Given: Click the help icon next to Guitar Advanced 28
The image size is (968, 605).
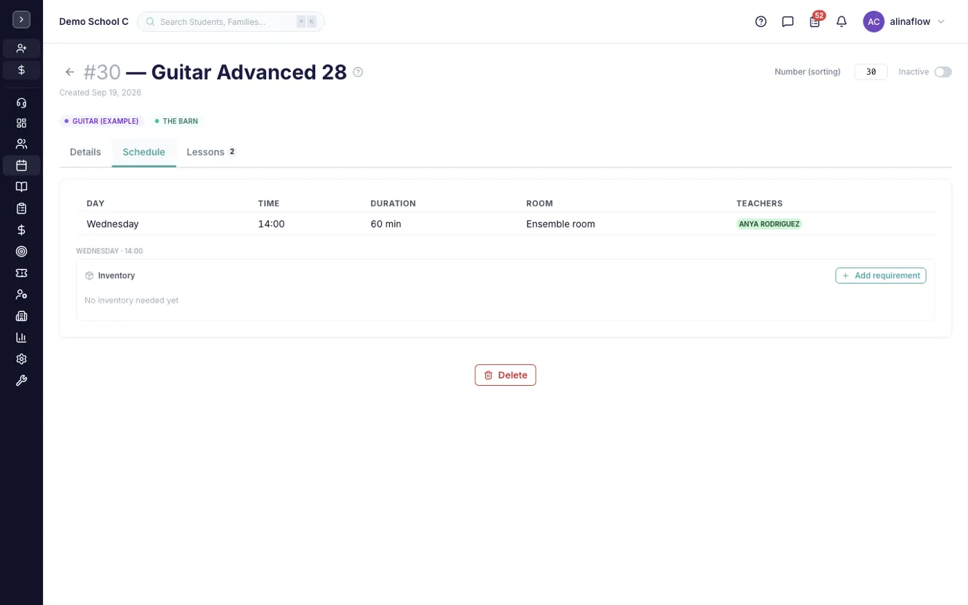Looking at the screenshot, I should click(358, 72).
